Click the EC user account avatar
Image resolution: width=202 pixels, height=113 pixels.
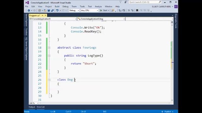point(176,7)
